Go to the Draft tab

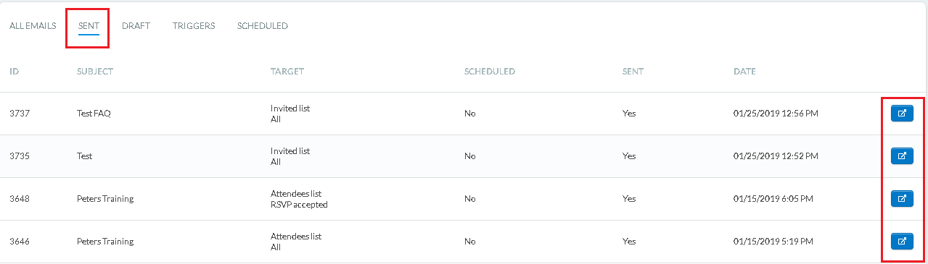pos(136,26)
